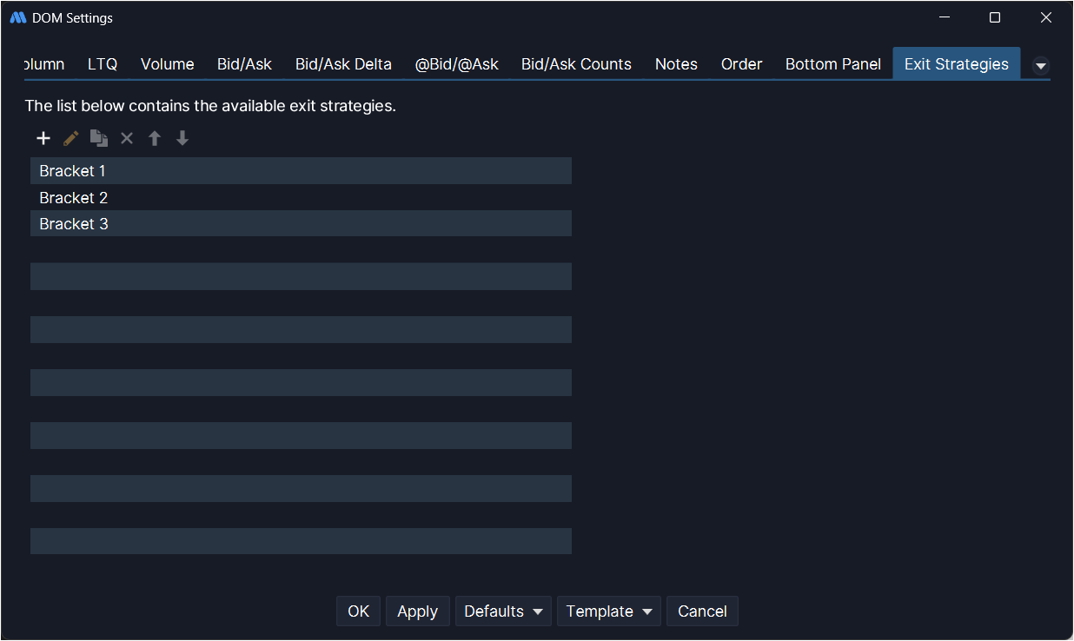The image size is (1074, 641).
Task: Move the strategy up in list
Action: point(155,138)
